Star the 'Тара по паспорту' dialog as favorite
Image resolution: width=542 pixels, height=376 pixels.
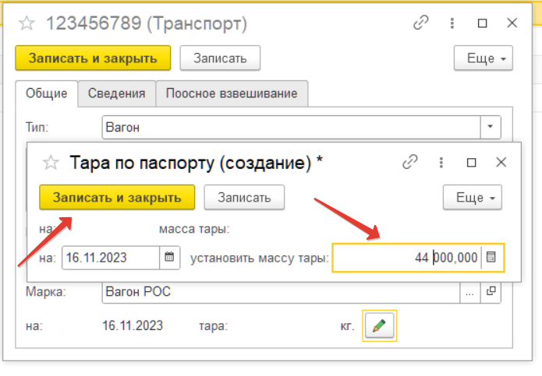[x=51, y=163]
